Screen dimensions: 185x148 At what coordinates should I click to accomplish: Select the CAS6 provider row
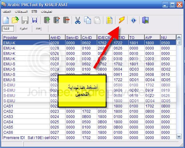click(89, 133)
